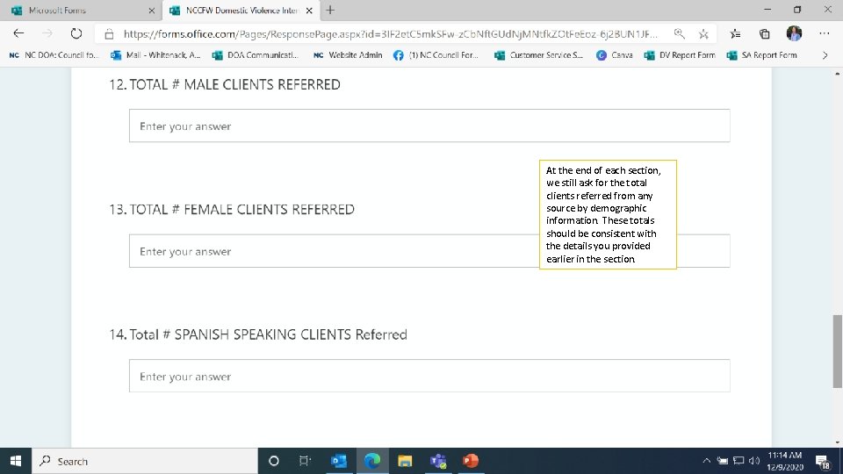Open NC DOA: Council bookmark

pyautogui.click(x=54, y=54)
